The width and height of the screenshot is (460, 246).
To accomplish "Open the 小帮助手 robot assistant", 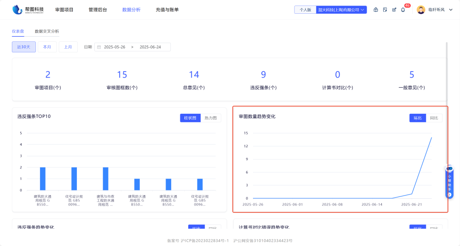I will pos(450,169).
